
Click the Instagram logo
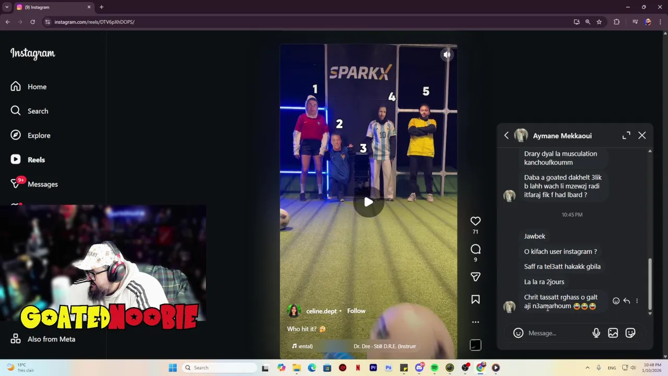point(32,54)
